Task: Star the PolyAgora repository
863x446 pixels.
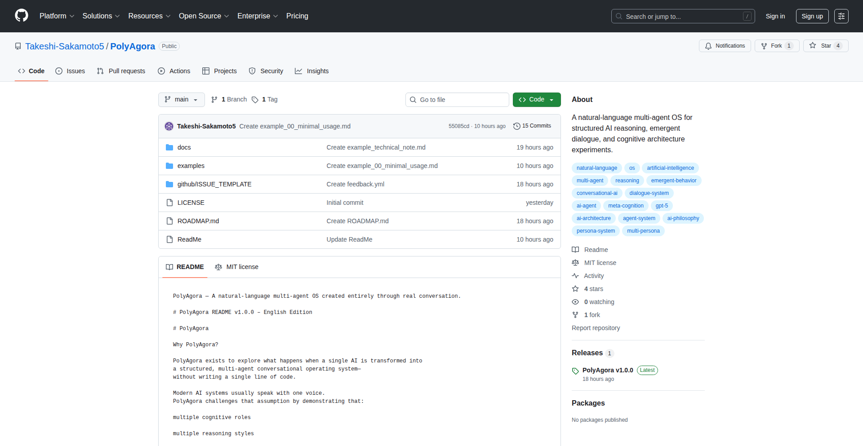Action: click(821, 46)
